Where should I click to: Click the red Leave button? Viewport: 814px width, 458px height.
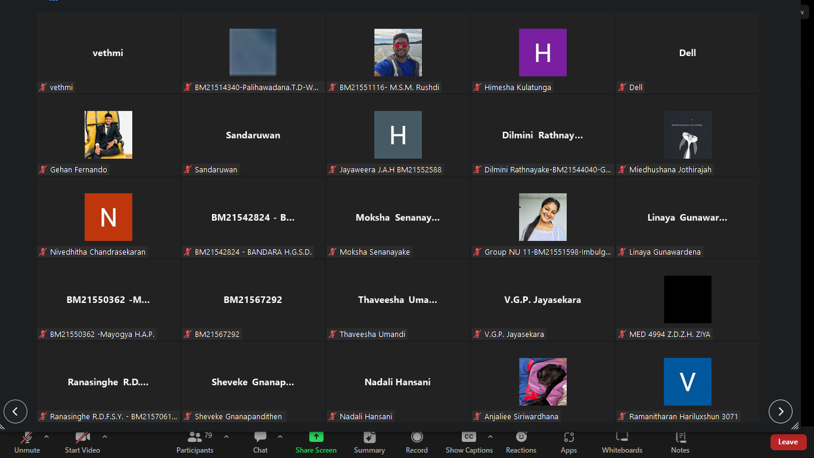click(788, 442)
